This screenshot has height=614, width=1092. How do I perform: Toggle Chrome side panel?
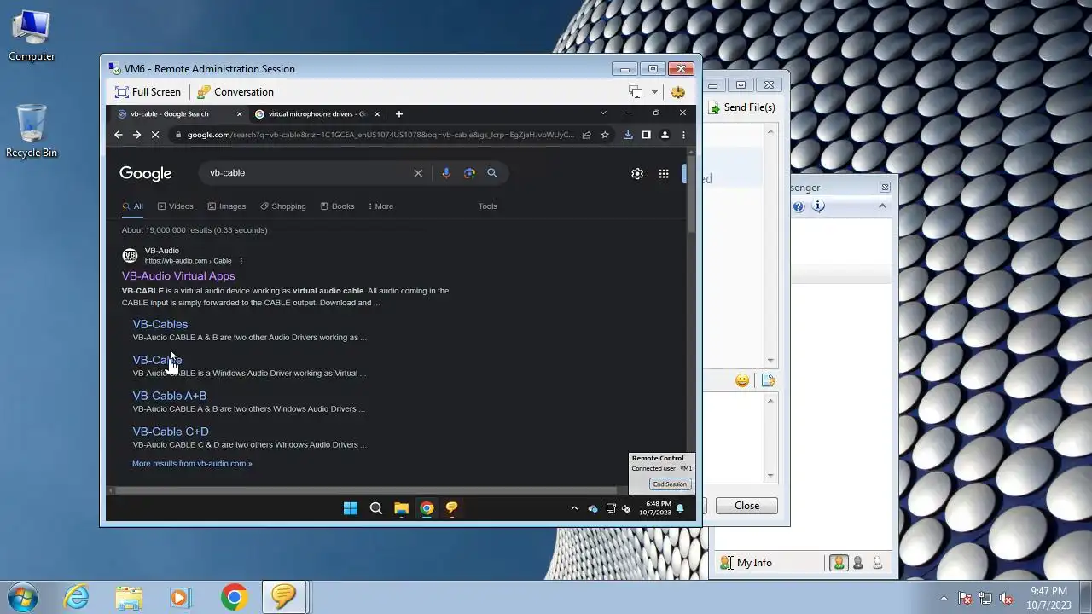pyautogui.click(x=647, y=135)
